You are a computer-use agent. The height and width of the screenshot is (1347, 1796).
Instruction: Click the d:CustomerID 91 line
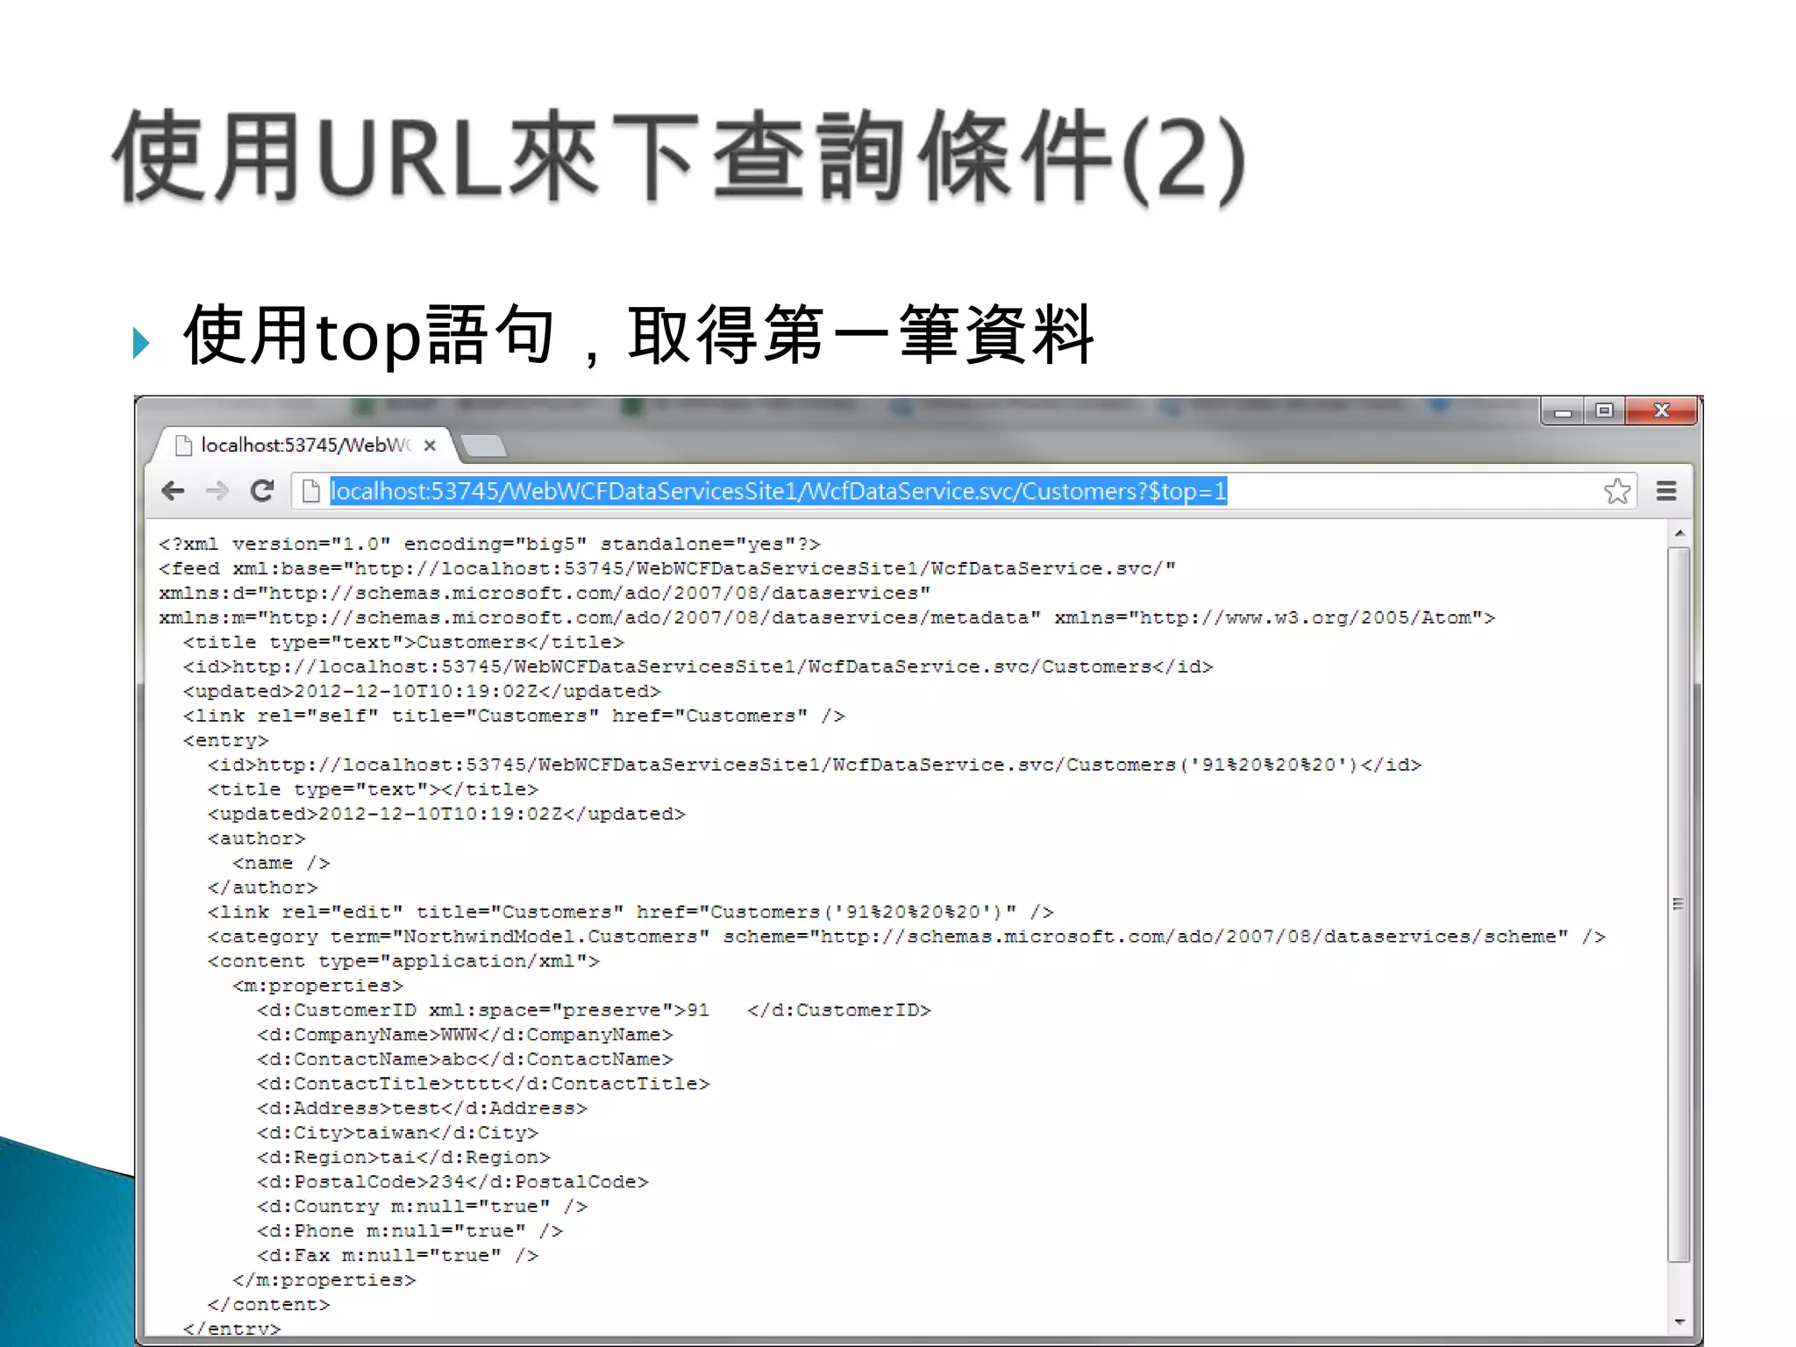(594, 1011)
